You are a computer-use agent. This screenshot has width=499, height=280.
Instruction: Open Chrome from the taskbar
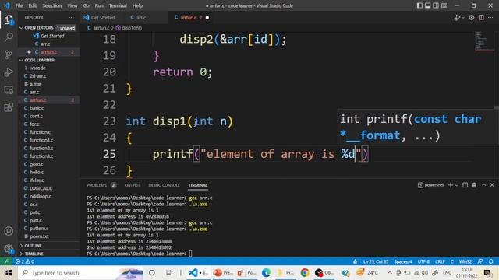coord(305,273)
